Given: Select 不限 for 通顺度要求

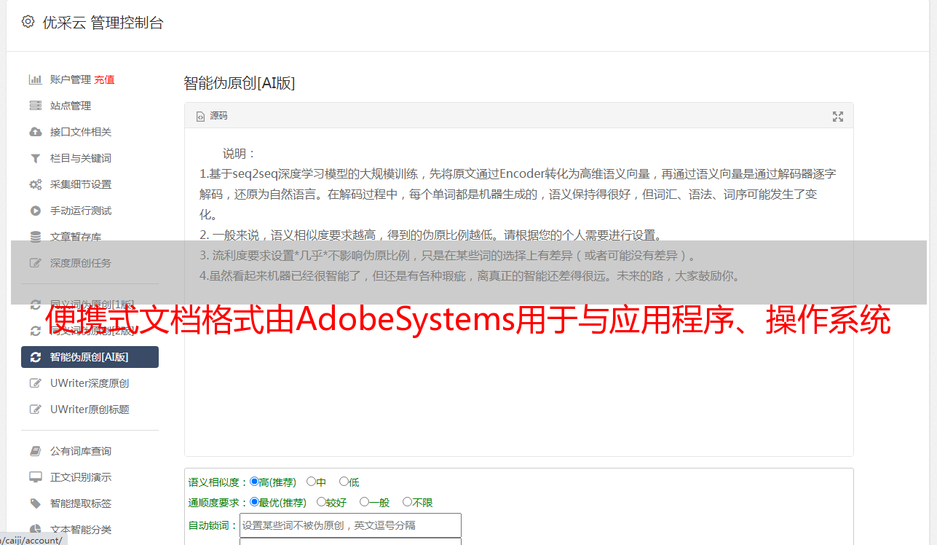Looking at the screenshot, I should (x=407, y=502).
